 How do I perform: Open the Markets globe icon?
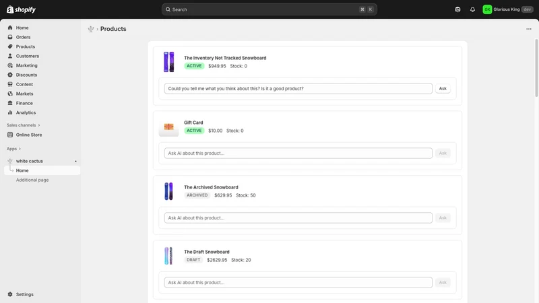point(10,94)
